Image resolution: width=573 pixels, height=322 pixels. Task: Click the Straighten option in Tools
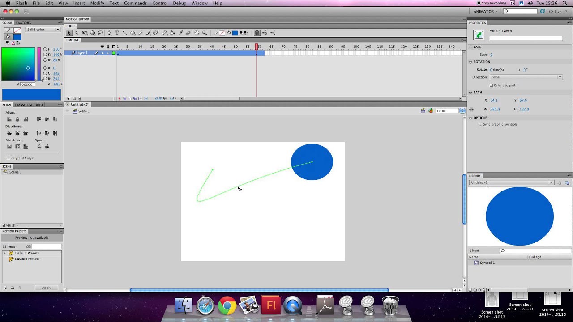click(x=273, y=33)
